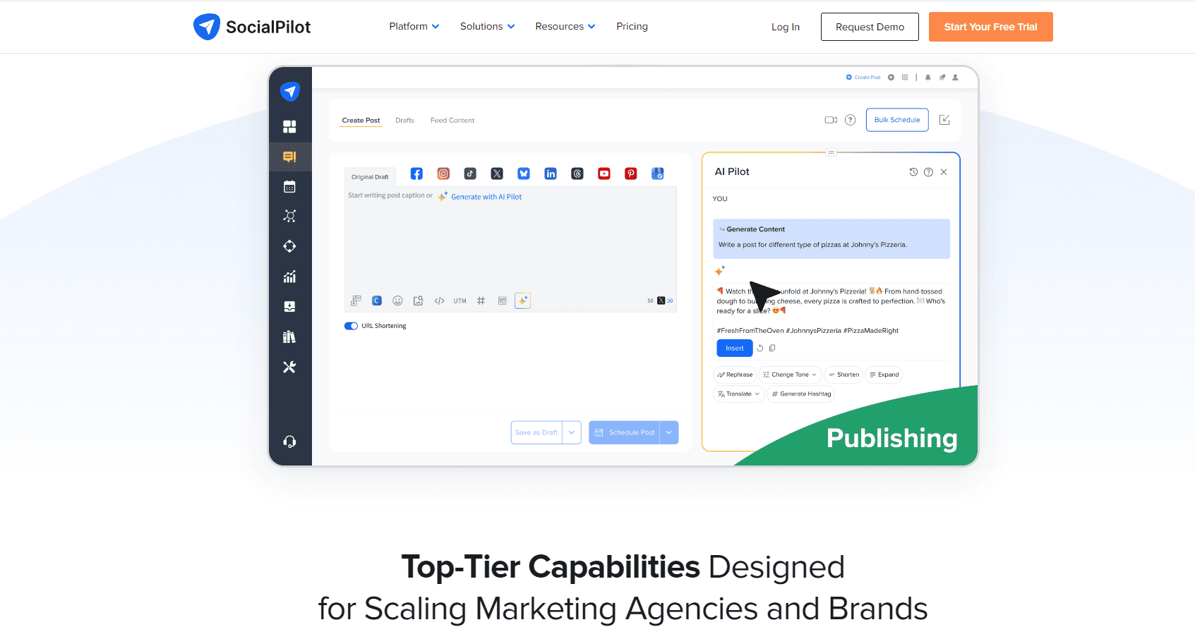This screenshot has width=1195, height=639.
Task: Open the Change Tone dropdown
Action: click(790, 375)
